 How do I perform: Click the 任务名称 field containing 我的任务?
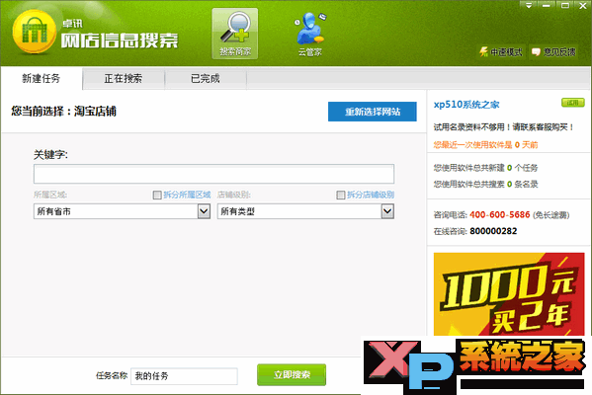[184, 376]
